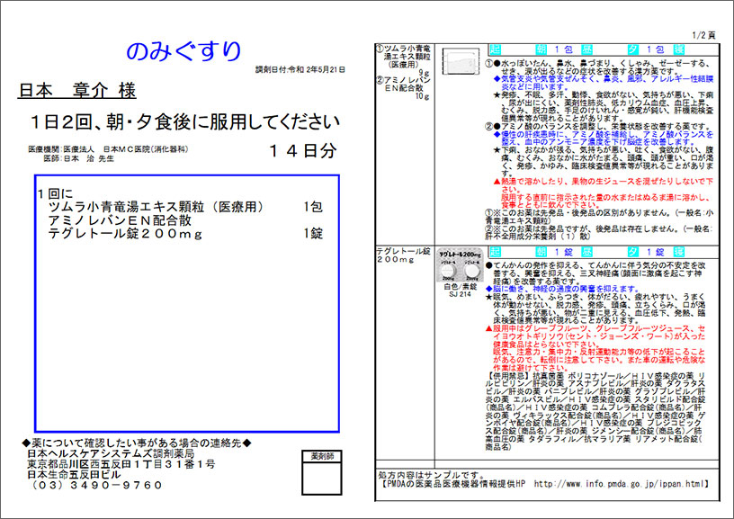Click patient name 日本 章介 様
This screenshot has height=519, width=734.
coord(76,90)
